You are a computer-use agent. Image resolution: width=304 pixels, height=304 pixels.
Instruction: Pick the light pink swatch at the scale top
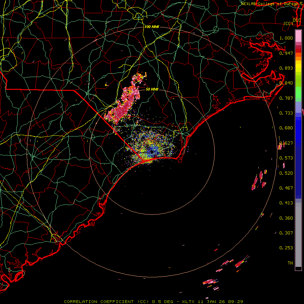(298, 36)
